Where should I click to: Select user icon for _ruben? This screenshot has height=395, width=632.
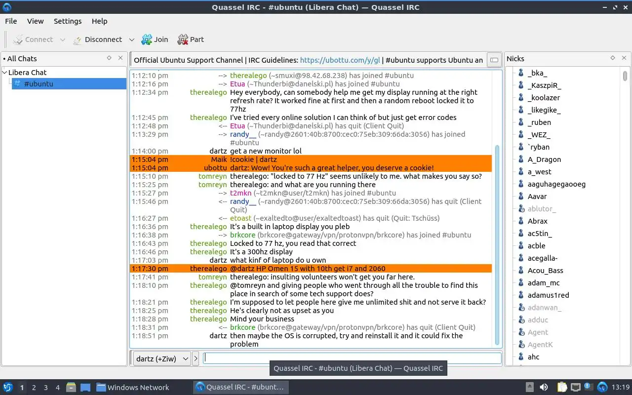coord(520,122)
